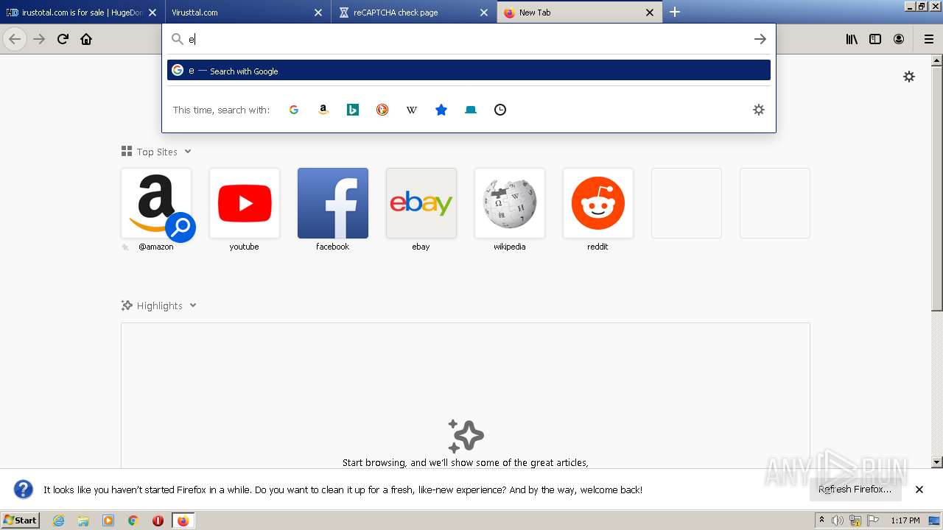Collapse the Highlights section
This screenshot has height=530, width=943.
pyautogui.click(x=193, y=305)
